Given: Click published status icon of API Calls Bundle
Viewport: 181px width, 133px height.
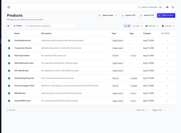Looking at the screenshot, I should [x=9, y=71].
